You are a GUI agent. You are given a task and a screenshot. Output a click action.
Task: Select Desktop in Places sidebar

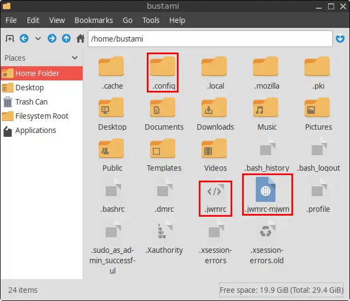click(x=42, y=88)
